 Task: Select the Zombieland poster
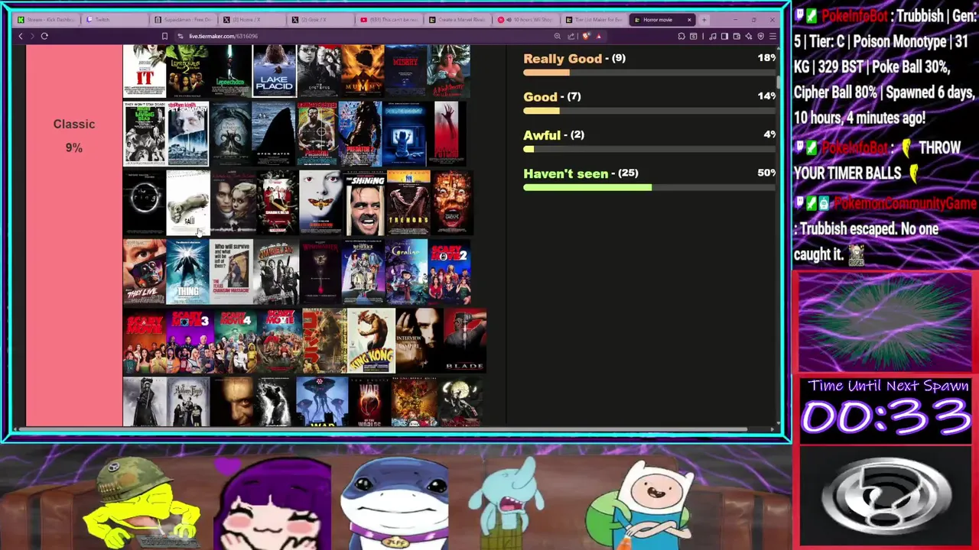[x=275, y=271]
